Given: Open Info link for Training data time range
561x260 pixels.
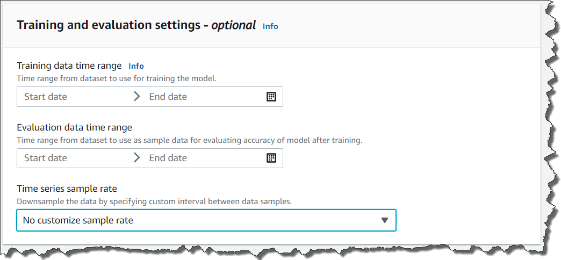Looking at the screenshot, I should 136,66.
